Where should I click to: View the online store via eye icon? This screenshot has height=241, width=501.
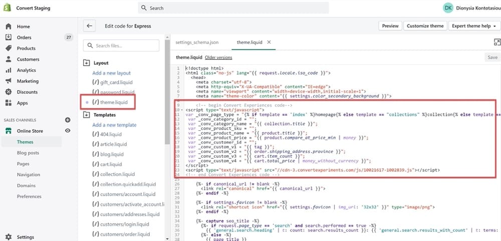[x=68, y=131]
